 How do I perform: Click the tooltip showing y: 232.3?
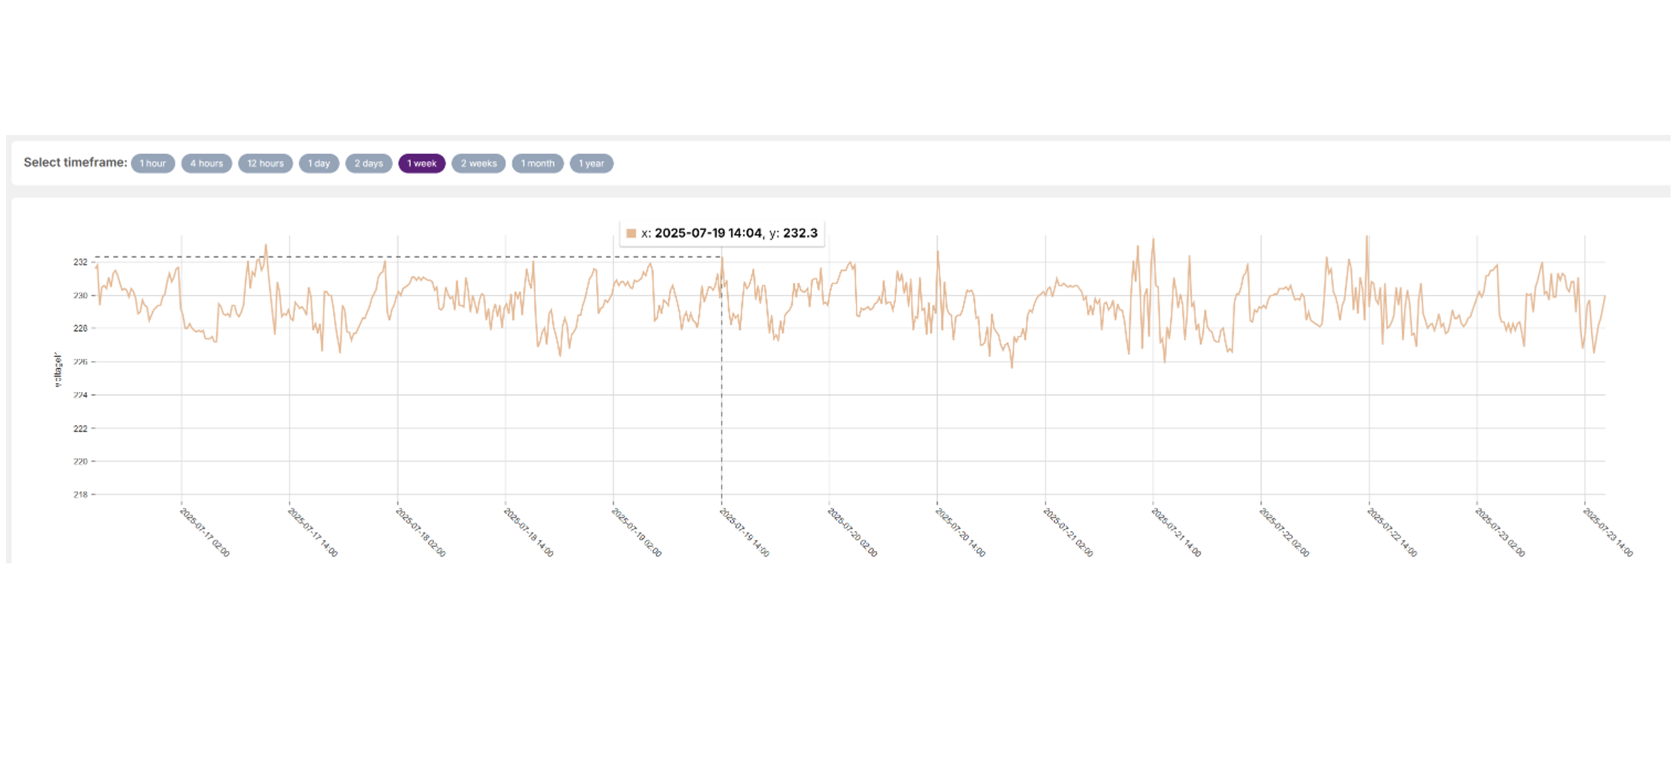722,233
